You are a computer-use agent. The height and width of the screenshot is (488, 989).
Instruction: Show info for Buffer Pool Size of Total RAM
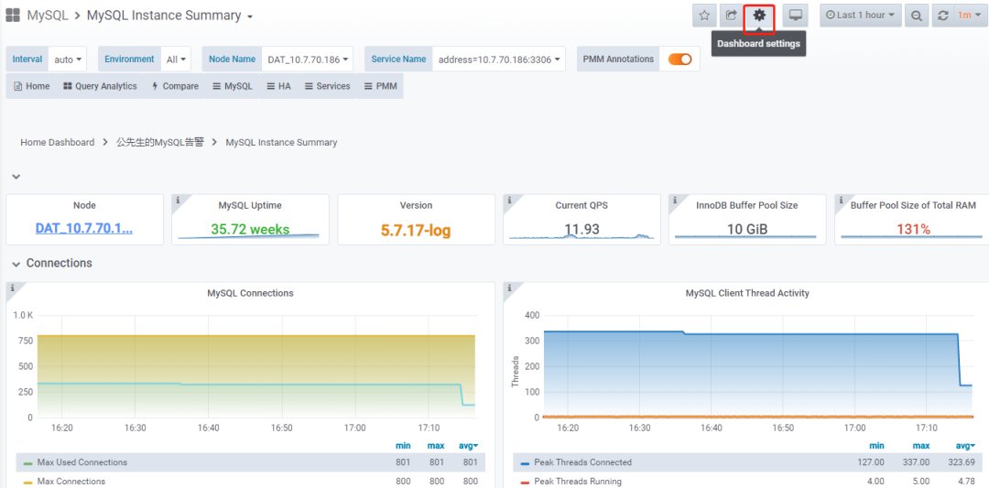click(x=841, y=200)
